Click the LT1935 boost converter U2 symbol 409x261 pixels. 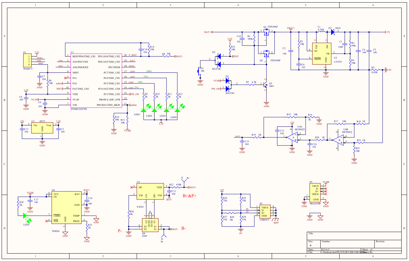click(x=322, y=54)
